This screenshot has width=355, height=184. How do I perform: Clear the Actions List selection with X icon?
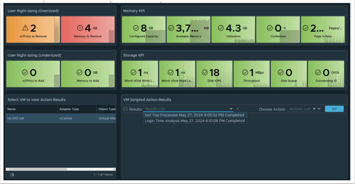(x=314, y=109)
